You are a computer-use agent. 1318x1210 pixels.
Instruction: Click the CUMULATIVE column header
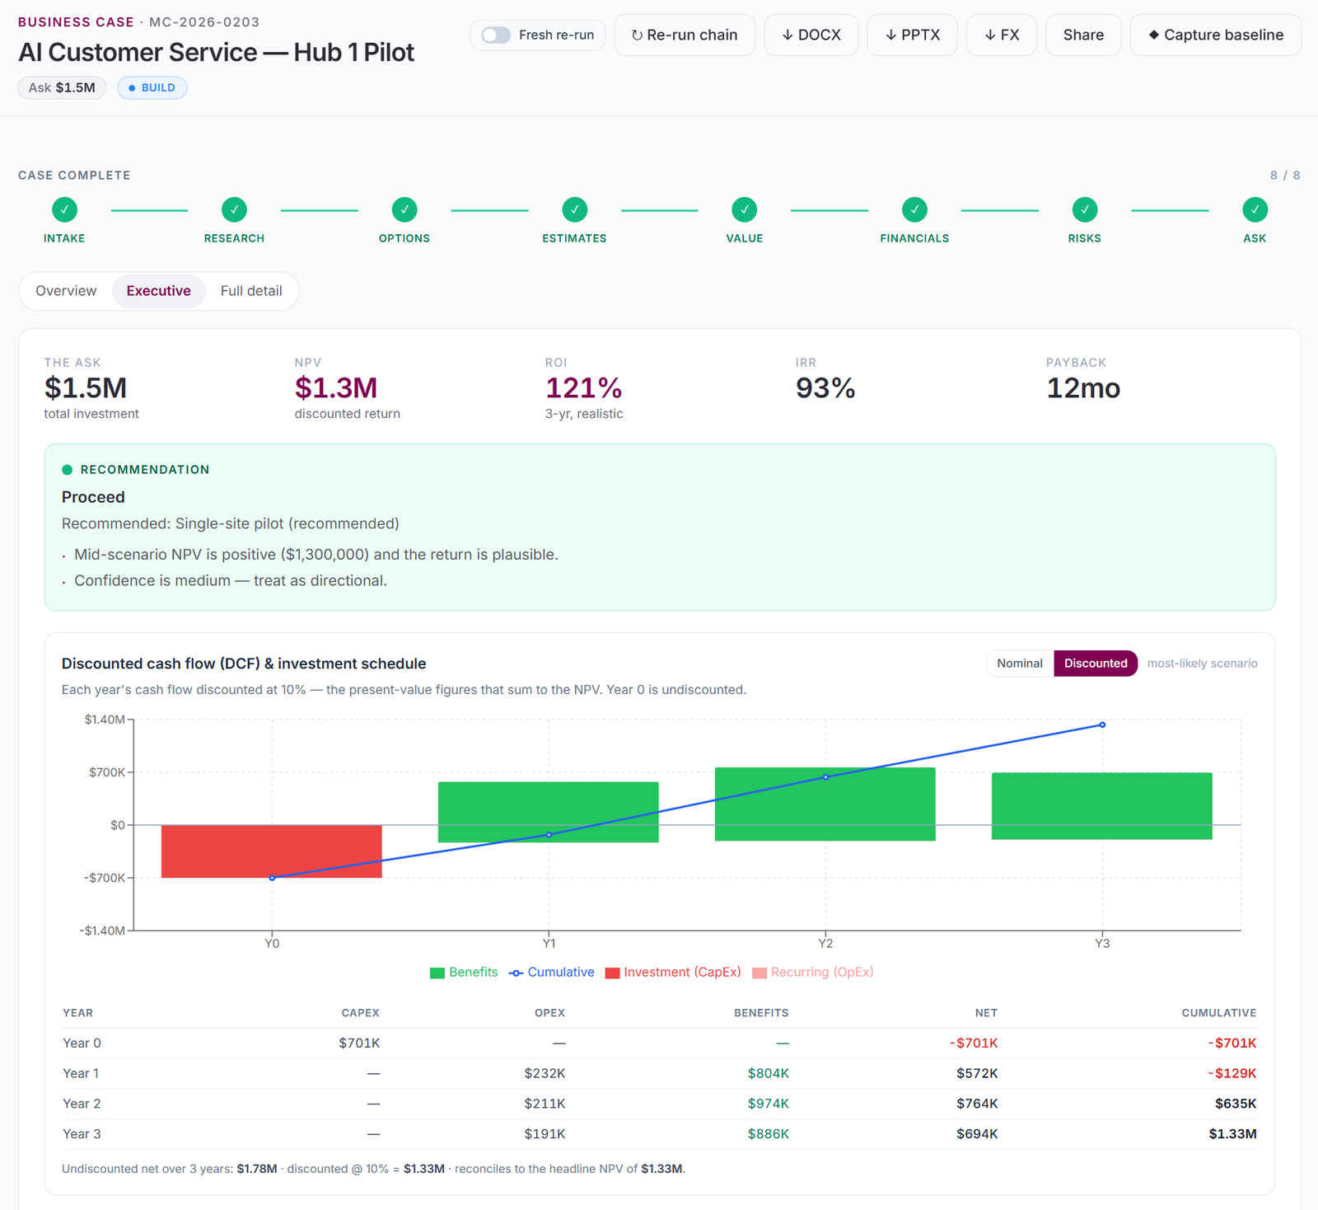(1219, 1013)
